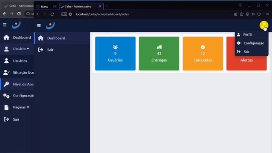Open the green Entregas card
272x153 pixels.
coord(159,54)
